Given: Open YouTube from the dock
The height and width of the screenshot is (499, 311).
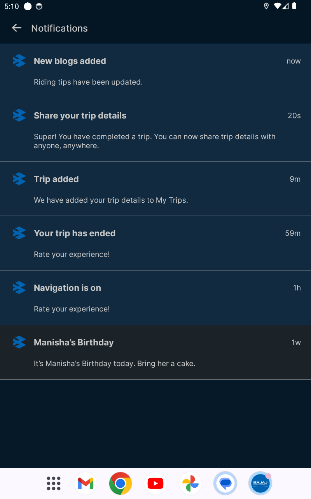Looking at the screenshot, I should click(155, 483).
